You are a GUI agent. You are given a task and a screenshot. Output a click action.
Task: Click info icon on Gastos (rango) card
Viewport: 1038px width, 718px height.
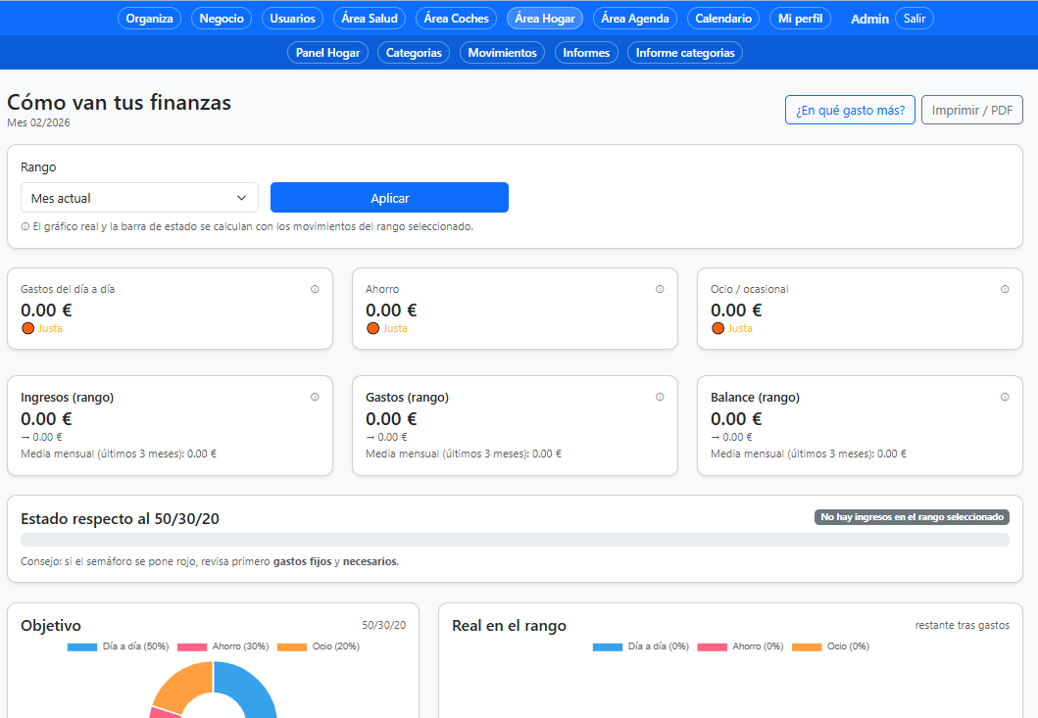coord(660,397)
